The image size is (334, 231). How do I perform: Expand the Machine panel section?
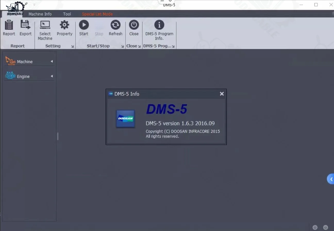[29, 61]
